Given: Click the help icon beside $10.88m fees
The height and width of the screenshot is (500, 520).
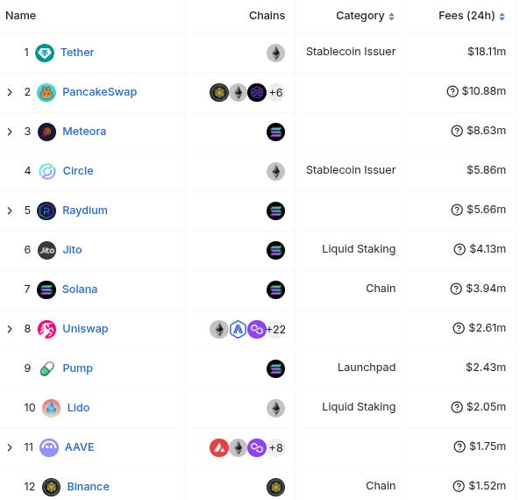Looking at the screenshot, I should click(452, 91).
